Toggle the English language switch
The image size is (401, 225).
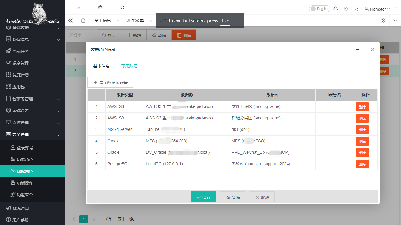[x=319, y=9]
